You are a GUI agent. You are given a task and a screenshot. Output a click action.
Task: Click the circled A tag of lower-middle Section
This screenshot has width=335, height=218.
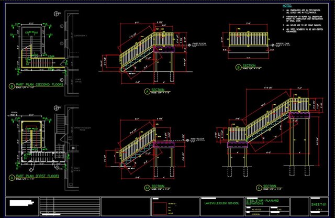[147, 187]
